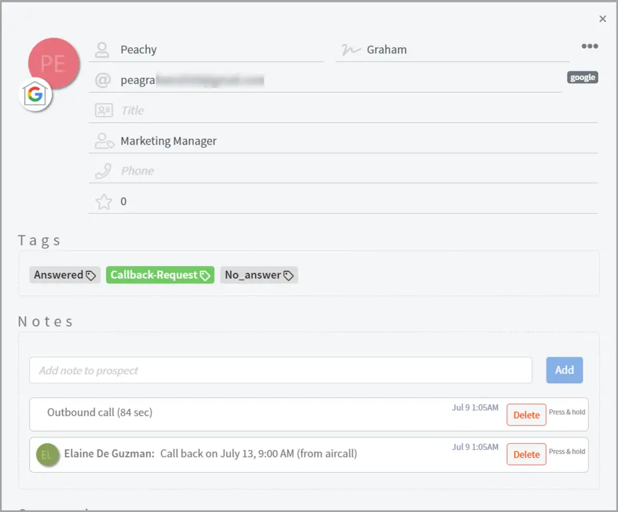Delete the Outbound call (84 sec) note
The width and height of the screenshot is (618, 512).
(x=526, y=415)
